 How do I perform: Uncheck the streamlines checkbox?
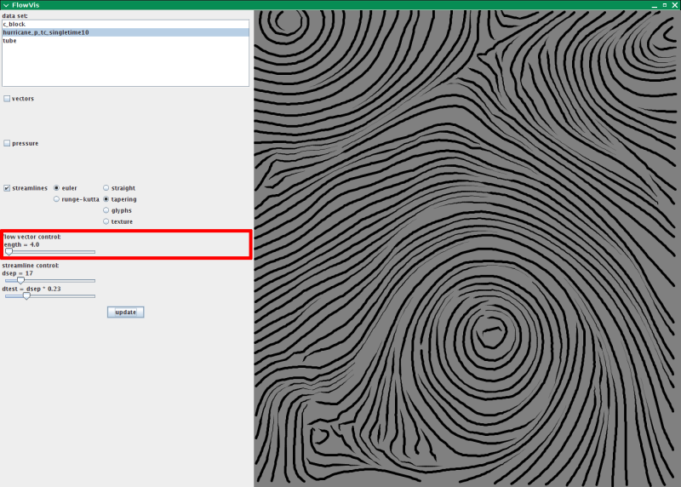pyautogui.click(x=8, y=188)
